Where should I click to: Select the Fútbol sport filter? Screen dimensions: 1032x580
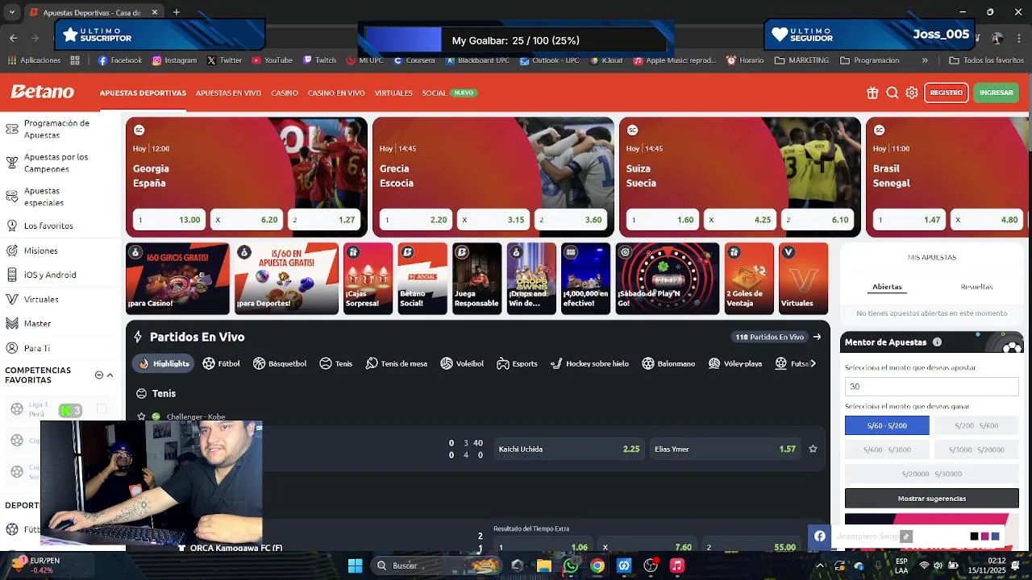(x=222, y=363)
